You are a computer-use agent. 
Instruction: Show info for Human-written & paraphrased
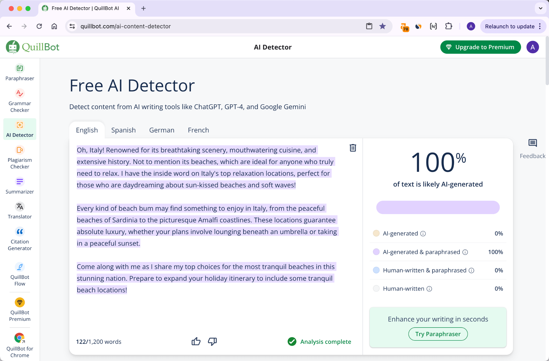point(472,270)
